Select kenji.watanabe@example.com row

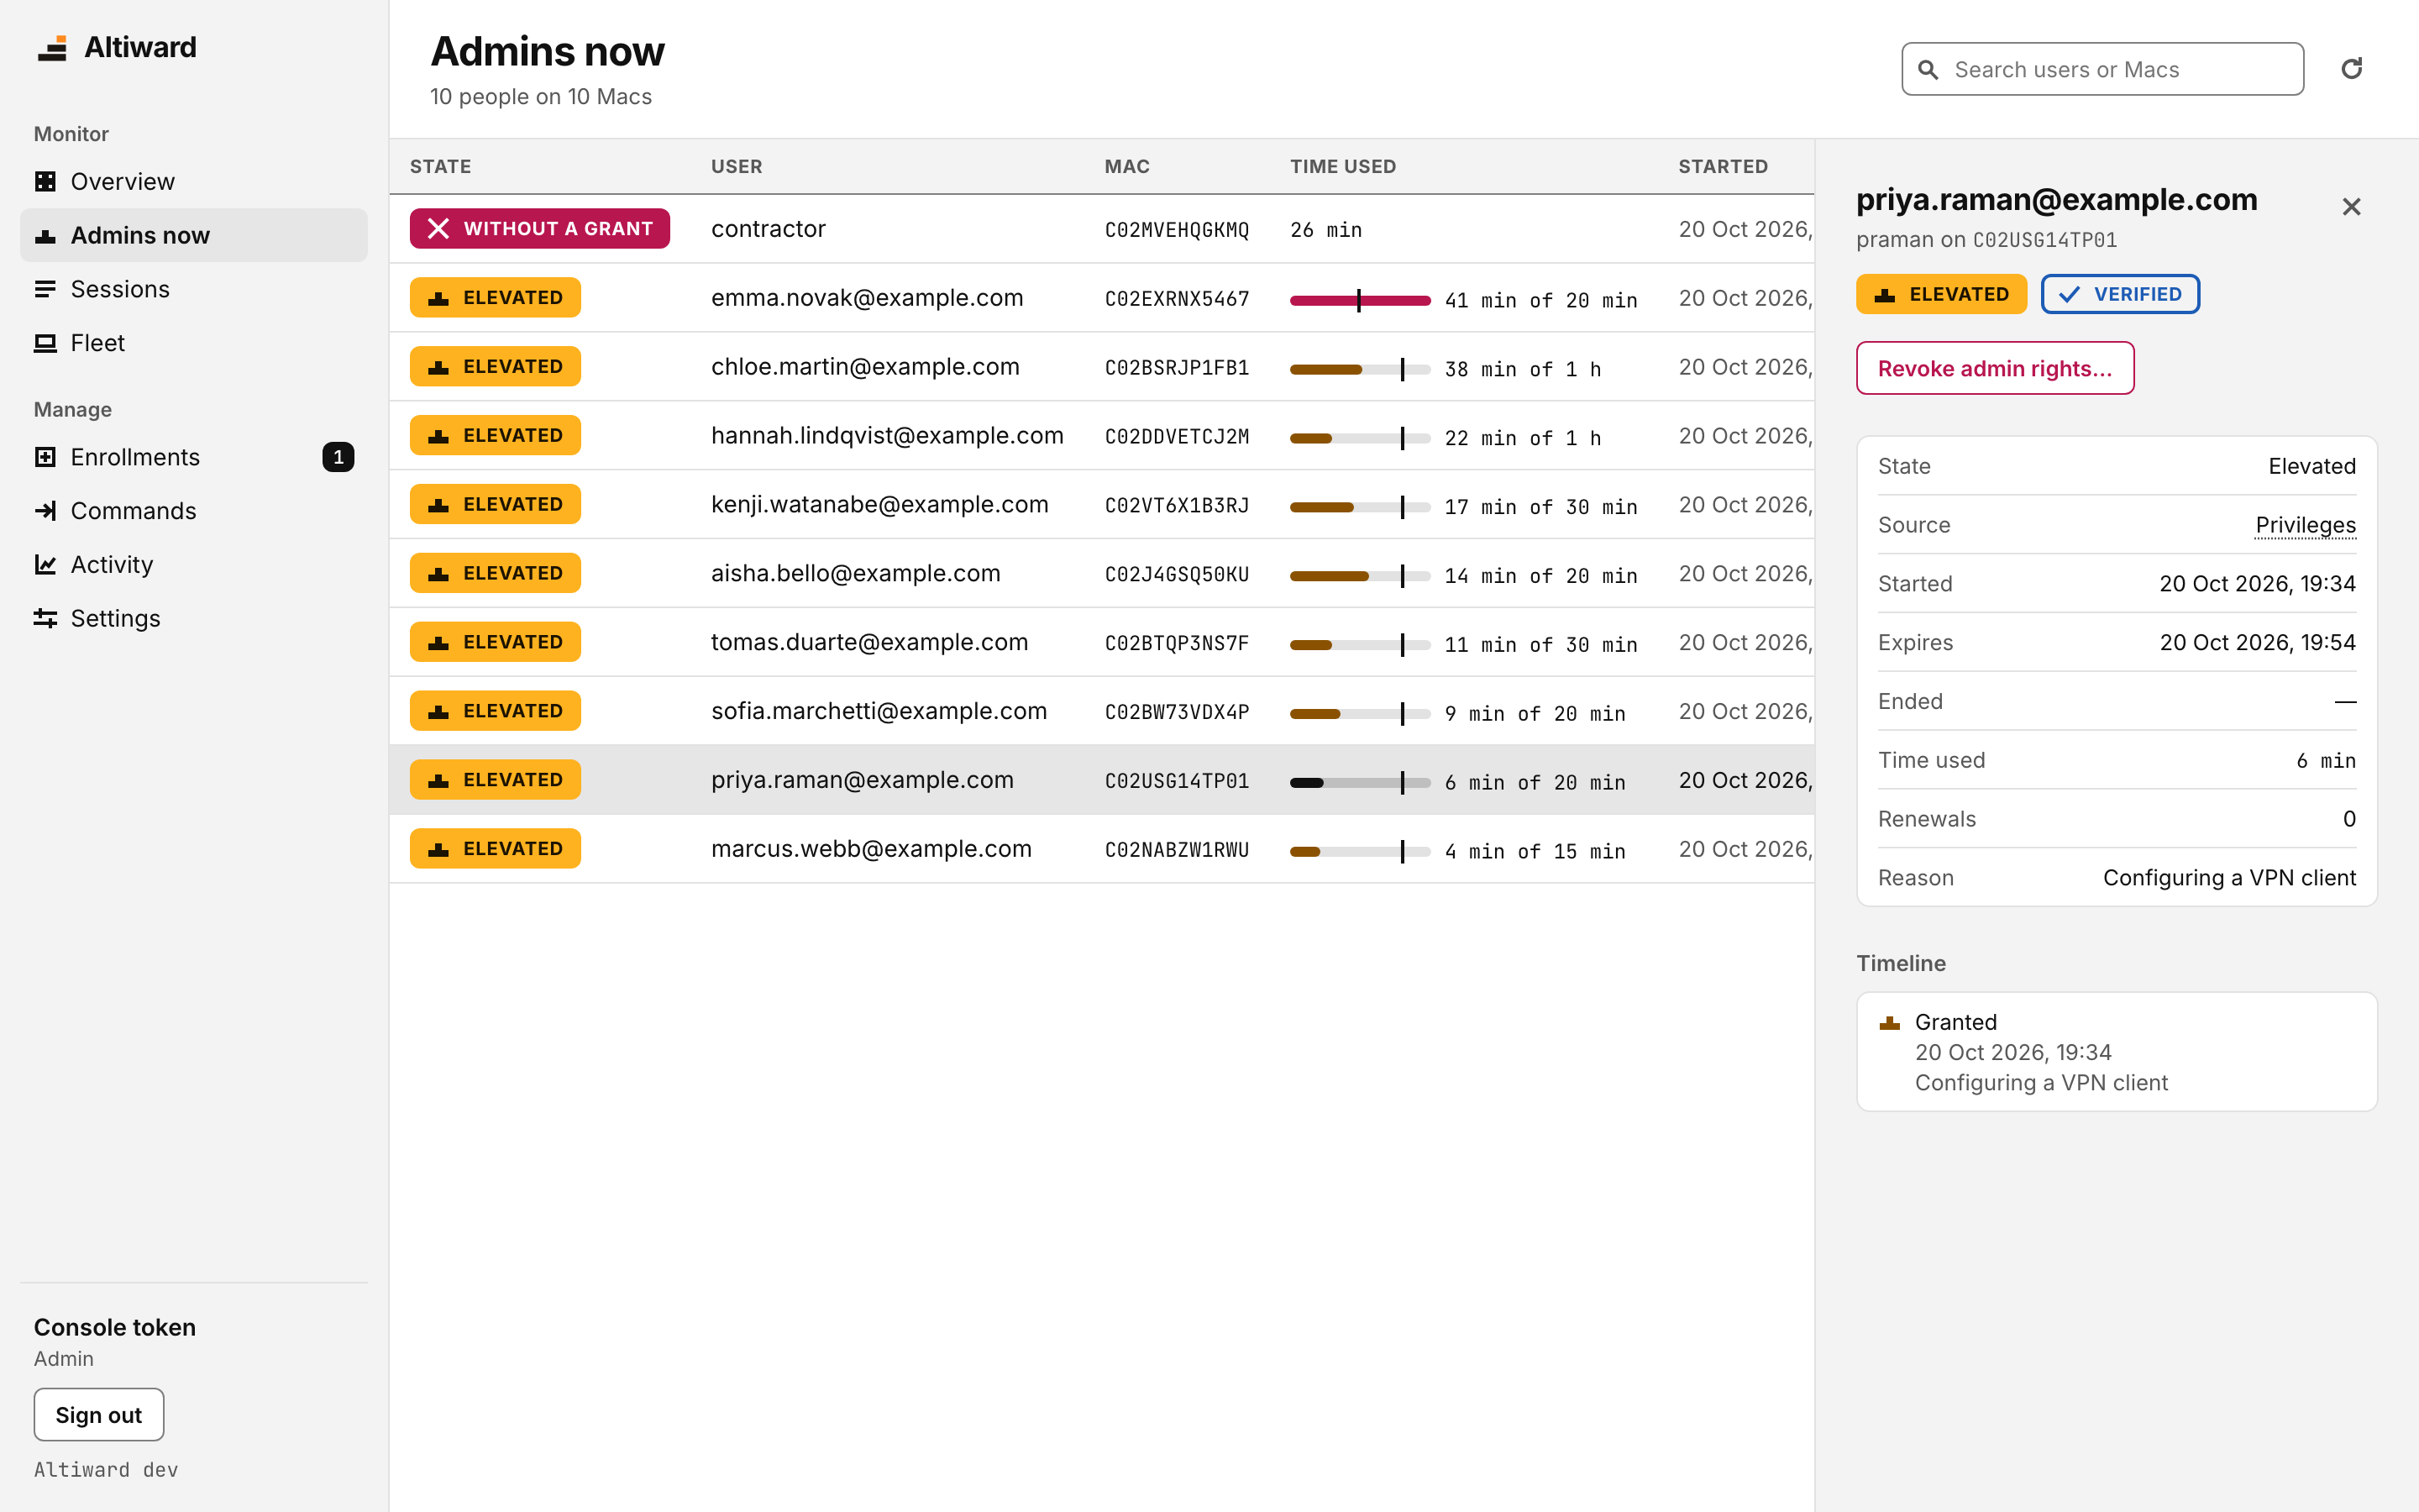(x=1101, y=505)
